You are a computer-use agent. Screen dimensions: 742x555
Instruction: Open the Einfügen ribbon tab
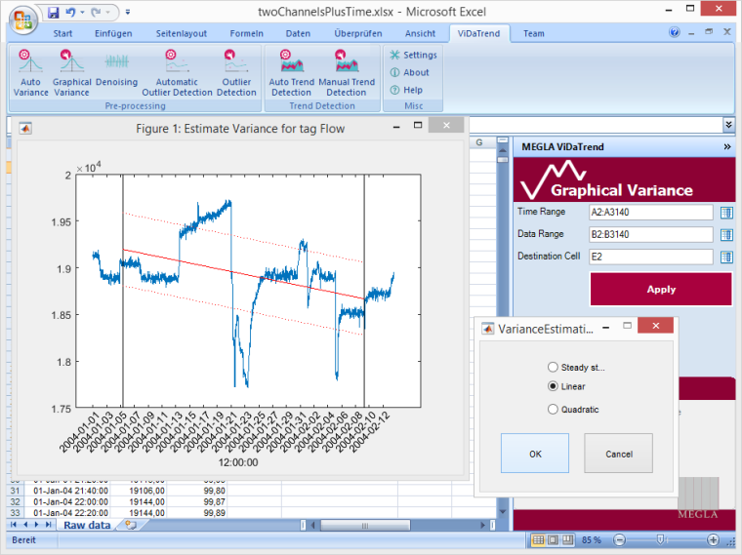(x=113, y=33)
